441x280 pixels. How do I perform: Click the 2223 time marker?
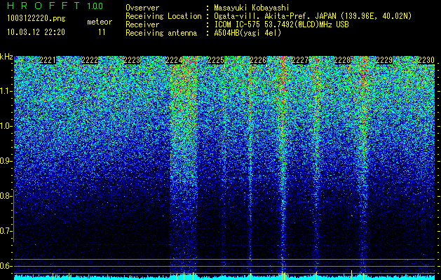pos(132,60)
